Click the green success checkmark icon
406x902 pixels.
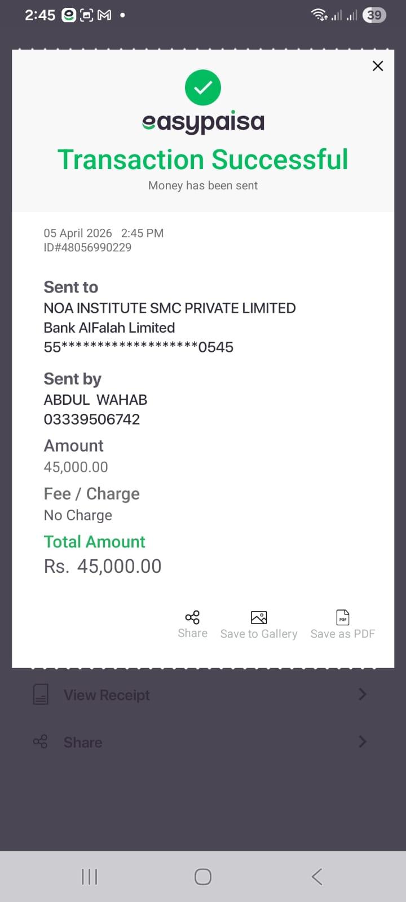pyautogui.click(x=203, y=87)
